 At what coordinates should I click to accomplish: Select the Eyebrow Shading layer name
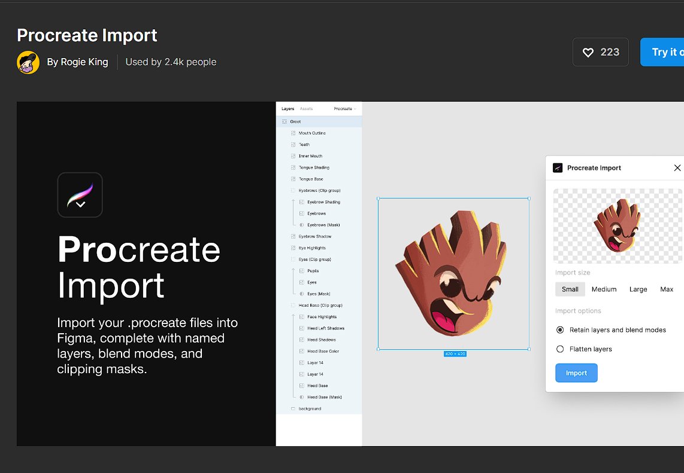click(323, 202)
